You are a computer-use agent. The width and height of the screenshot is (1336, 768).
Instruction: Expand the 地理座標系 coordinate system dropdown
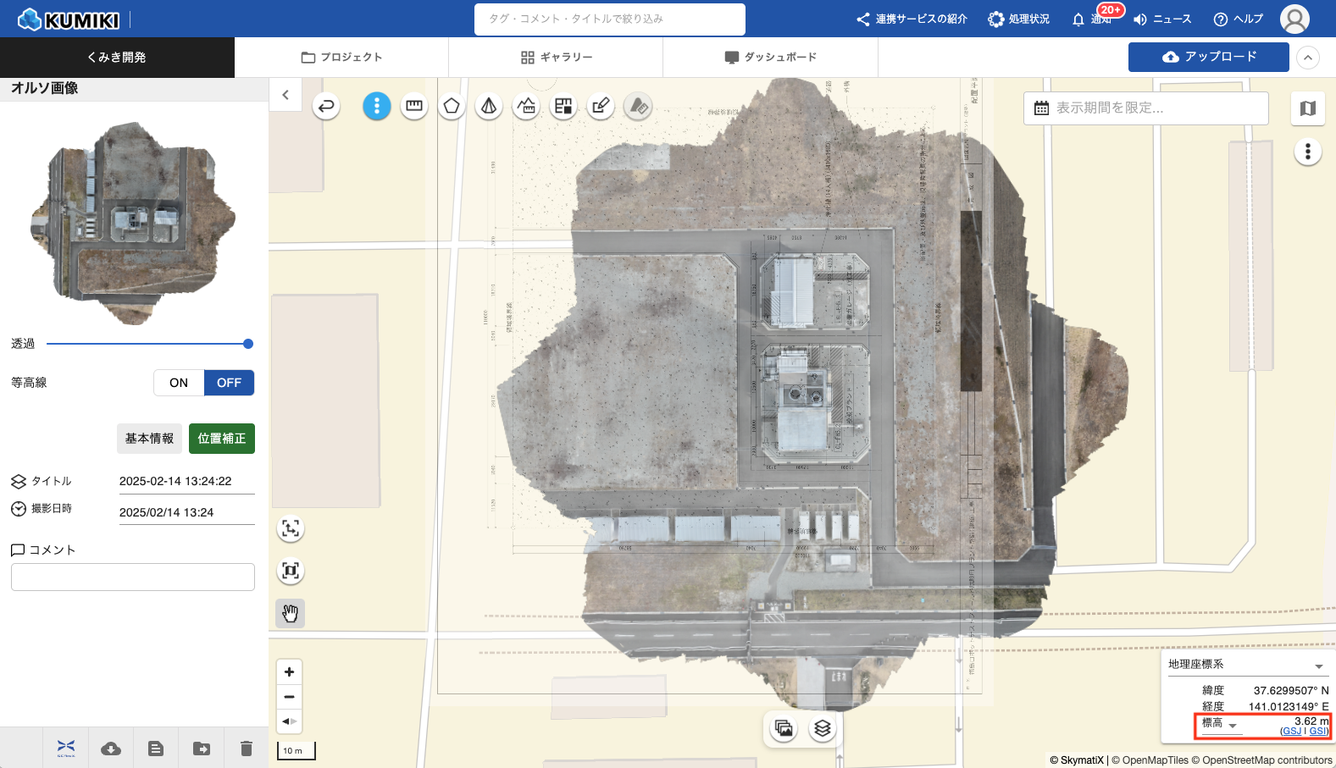(x=1318, y=666)
